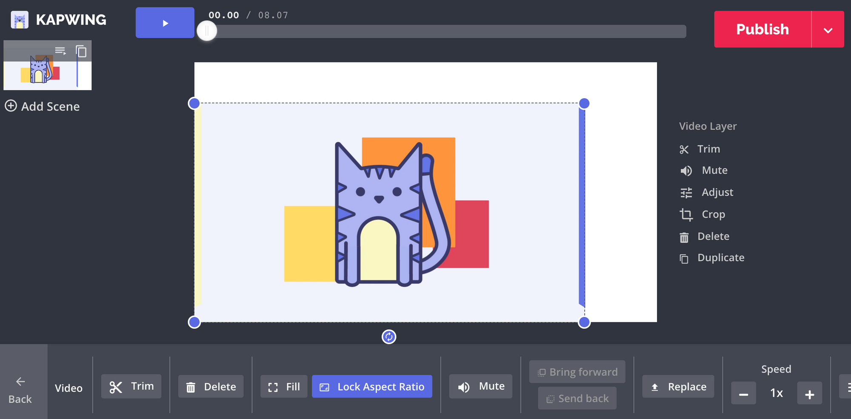Click the rotate handle below the video
Image resolution: width=851 pixels, height=419 pixels.
tap(388, 336)
